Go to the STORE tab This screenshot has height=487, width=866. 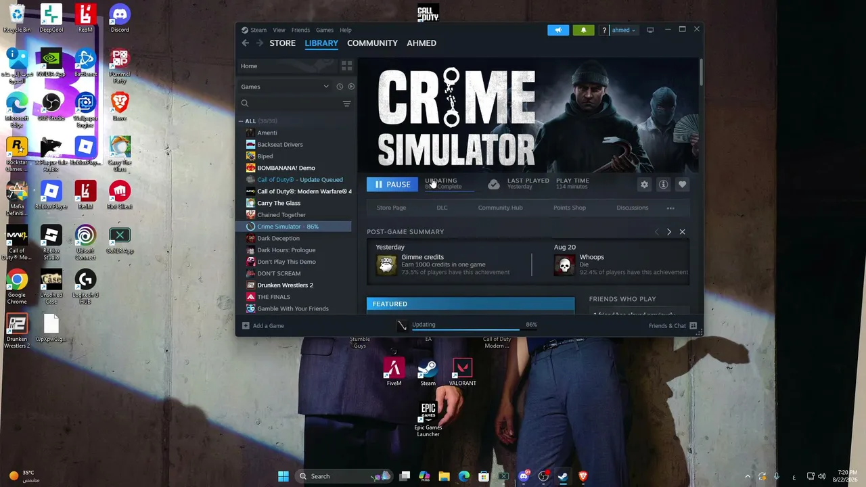click(x=283, y=43)
